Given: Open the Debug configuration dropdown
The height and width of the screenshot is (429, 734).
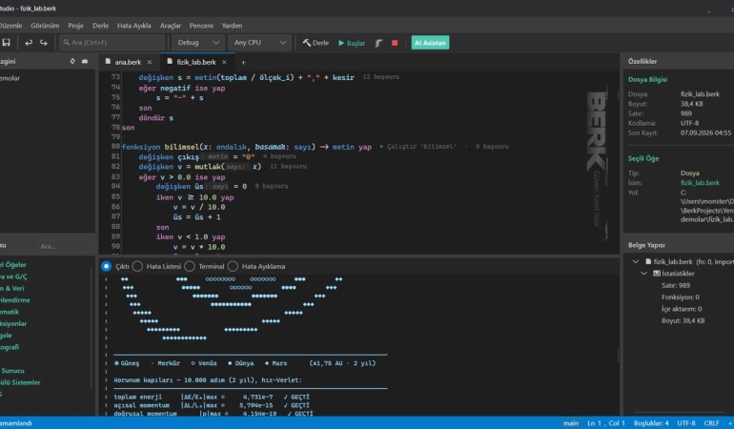Looking at the screenshot, I should 198,43.
